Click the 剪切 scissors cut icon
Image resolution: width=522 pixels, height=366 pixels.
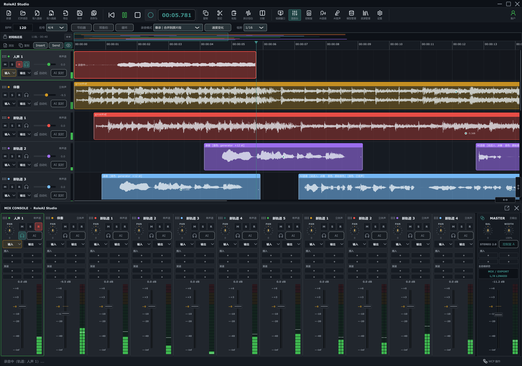(x=220, y=15)
